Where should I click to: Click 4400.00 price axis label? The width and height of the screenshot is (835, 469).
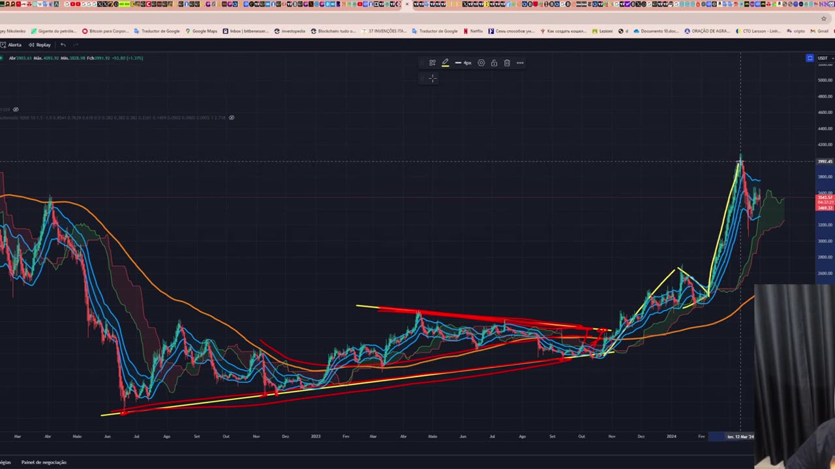click(825, 128)
